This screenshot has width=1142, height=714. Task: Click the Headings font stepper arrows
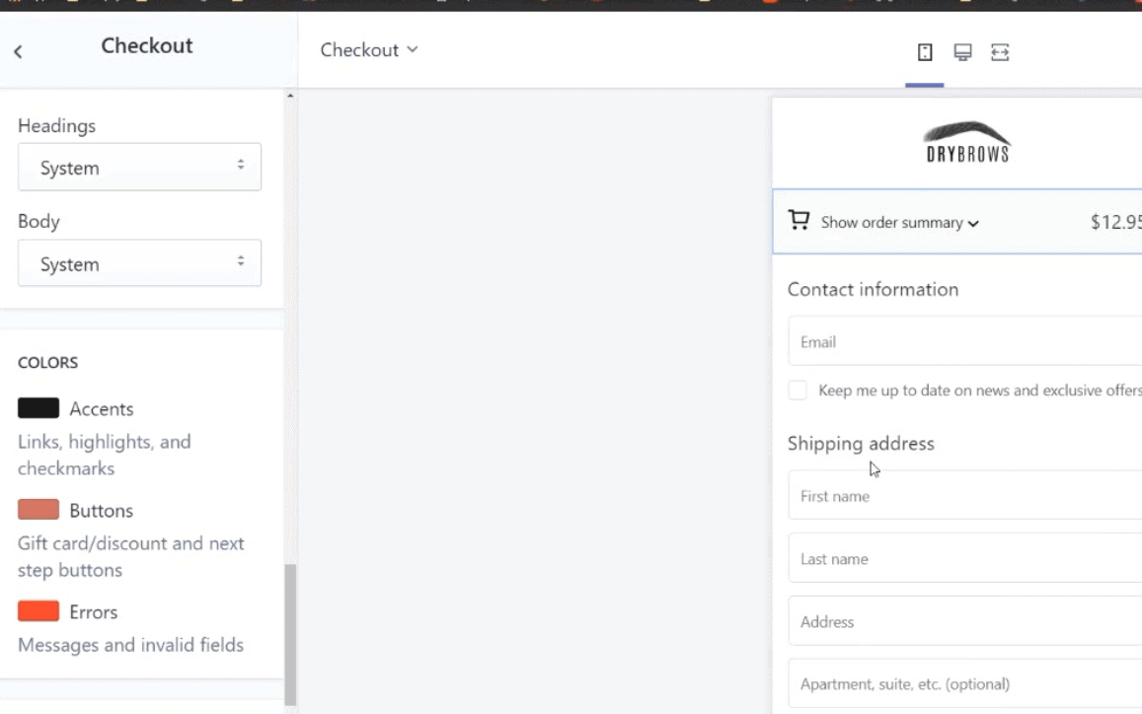click(x=241, y=167)
